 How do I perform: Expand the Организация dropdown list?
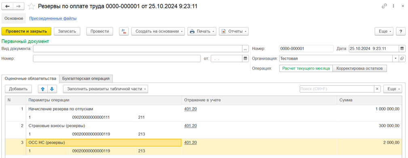[x=396, y=58]
